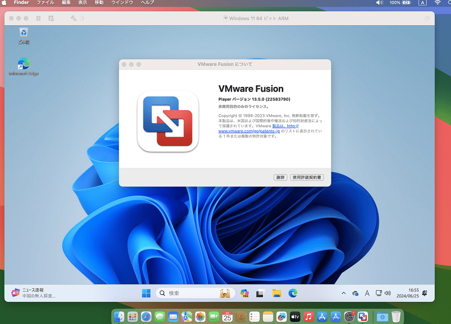The image size is (451, 324).
Task: Open Reminders from the Dock
Action: pyautogui.click(x=254, y=317)
